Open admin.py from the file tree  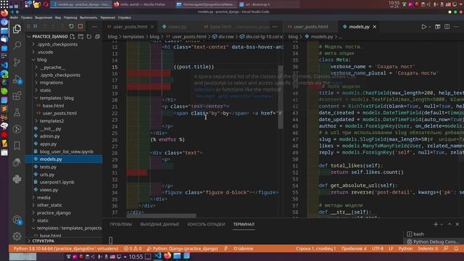50,136
